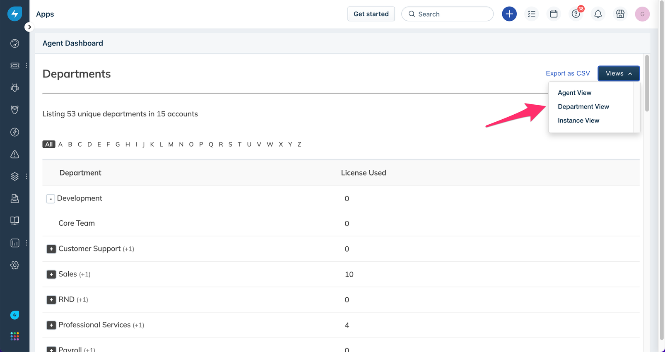
Task: Collapse the Development department row
Action: coord(51,199)
